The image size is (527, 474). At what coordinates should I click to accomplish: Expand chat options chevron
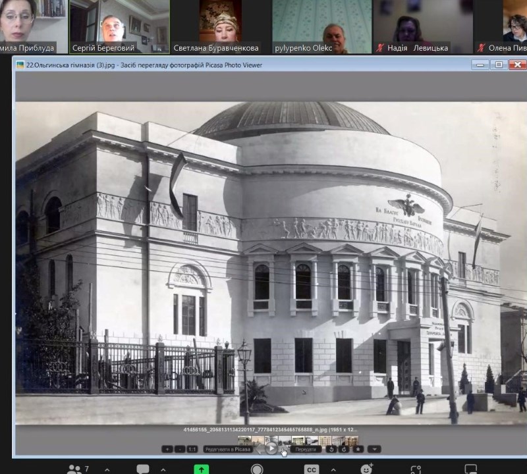(163, 469)
